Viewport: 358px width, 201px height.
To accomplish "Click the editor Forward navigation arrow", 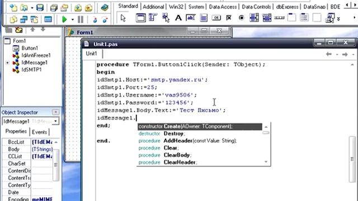I will tap(345, 54).
